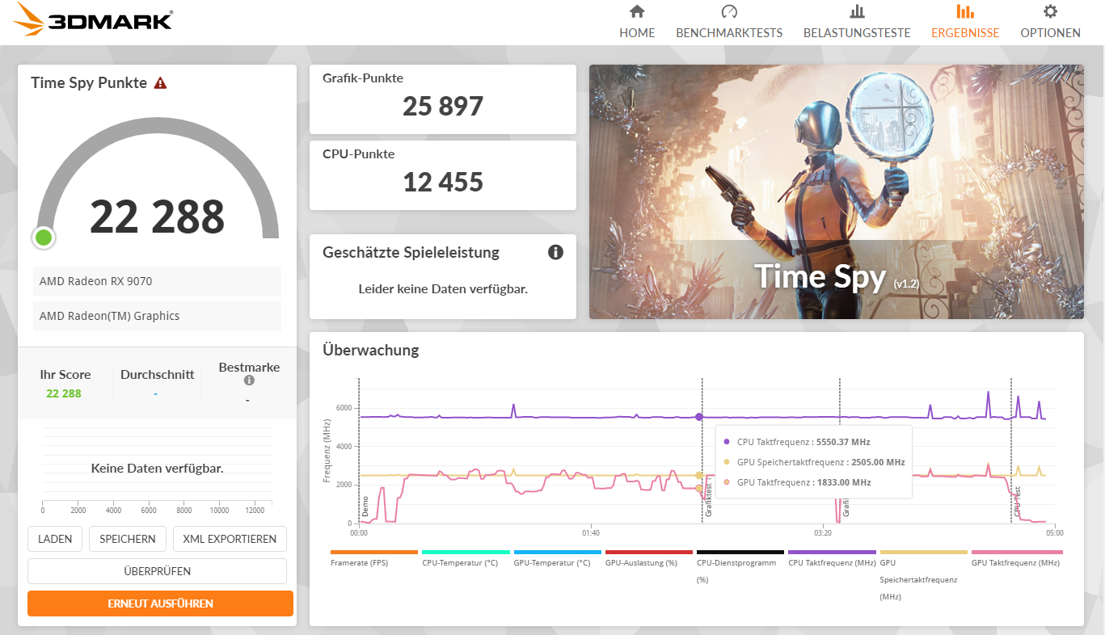Click the 01:40 time axis label
This screenshot has height=635, width=1105.
coord(590,533)
